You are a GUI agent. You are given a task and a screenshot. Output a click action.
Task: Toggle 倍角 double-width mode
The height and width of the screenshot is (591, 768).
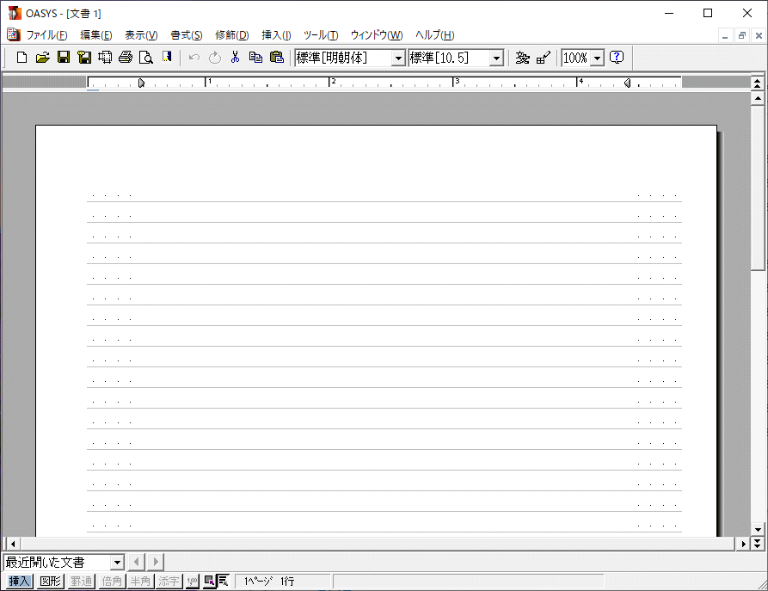(112, 582)
